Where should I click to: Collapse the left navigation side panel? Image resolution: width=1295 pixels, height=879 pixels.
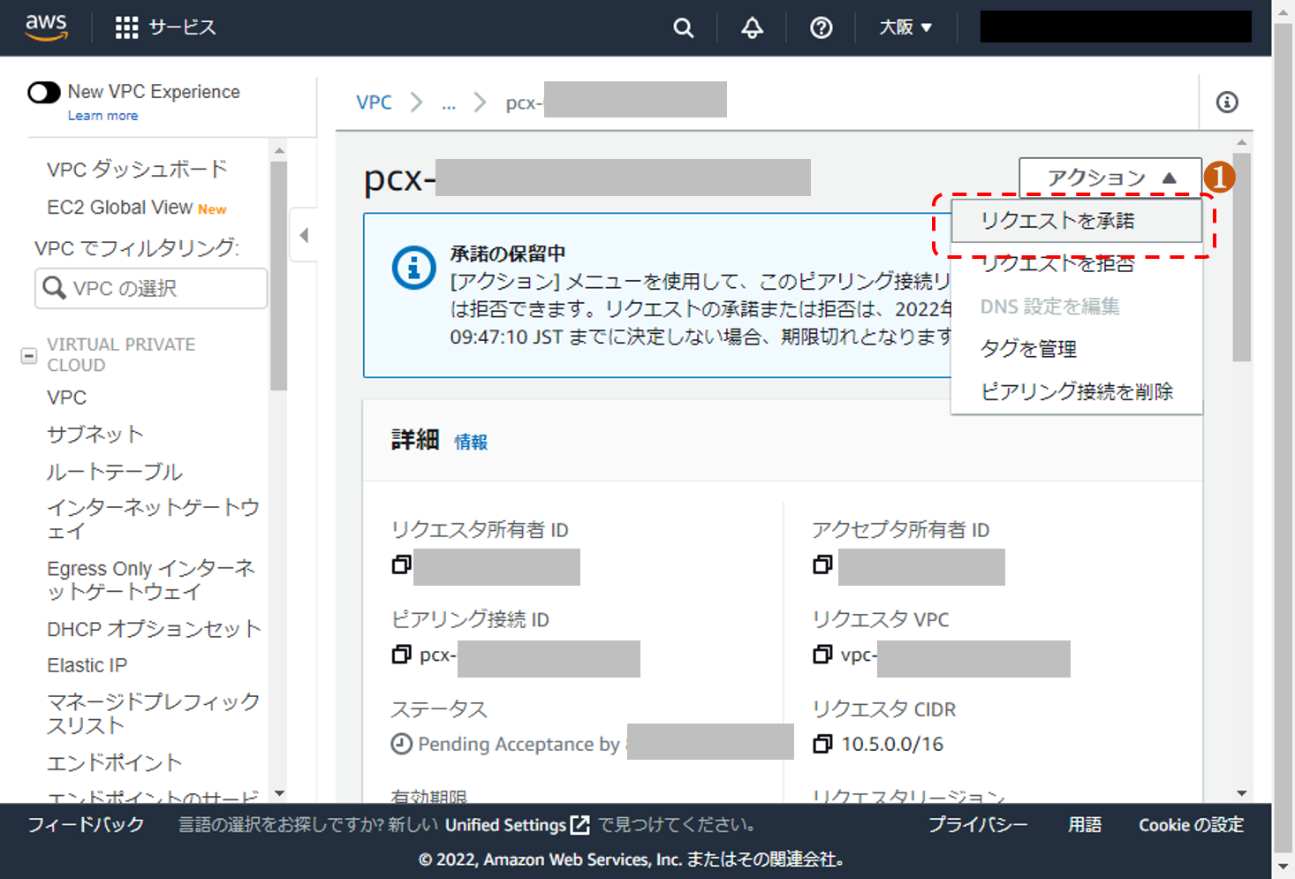click(x=304, y=235)
